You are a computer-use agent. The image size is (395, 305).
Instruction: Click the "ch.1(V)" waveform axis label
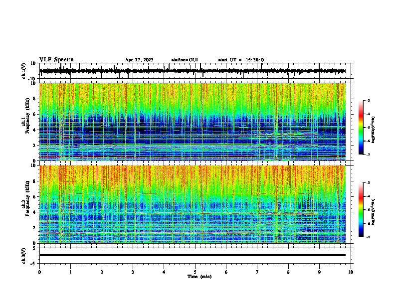[24, 71]
